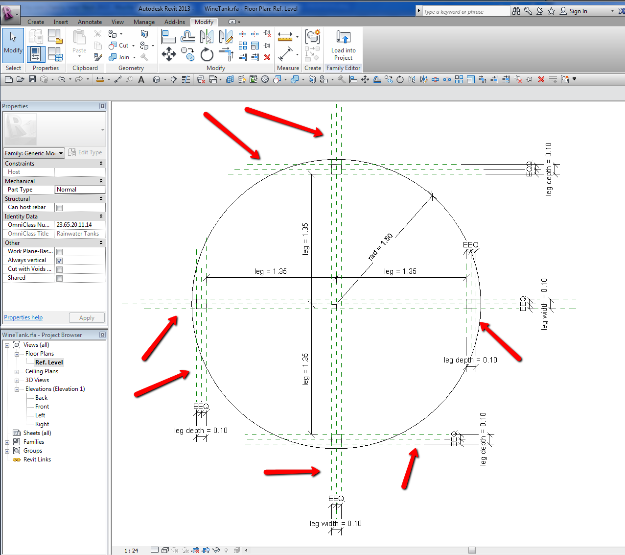Uncheck Always vertical checkbox
This screenshot has width=625, height=555.
pos(59,261)
